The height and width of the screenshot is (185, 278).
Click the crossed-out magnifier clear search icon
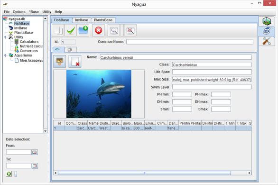[x=130, y=30]
